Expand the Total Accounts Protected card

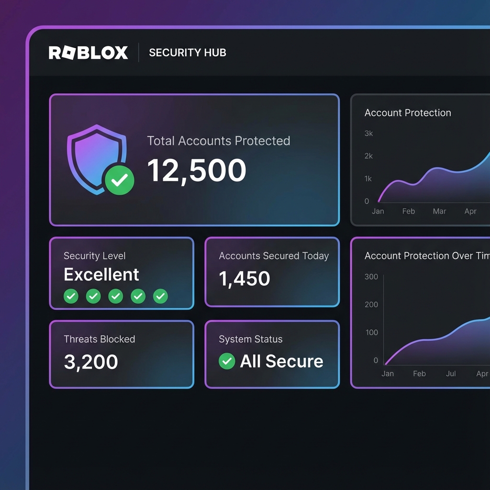(x=194, y=159)
